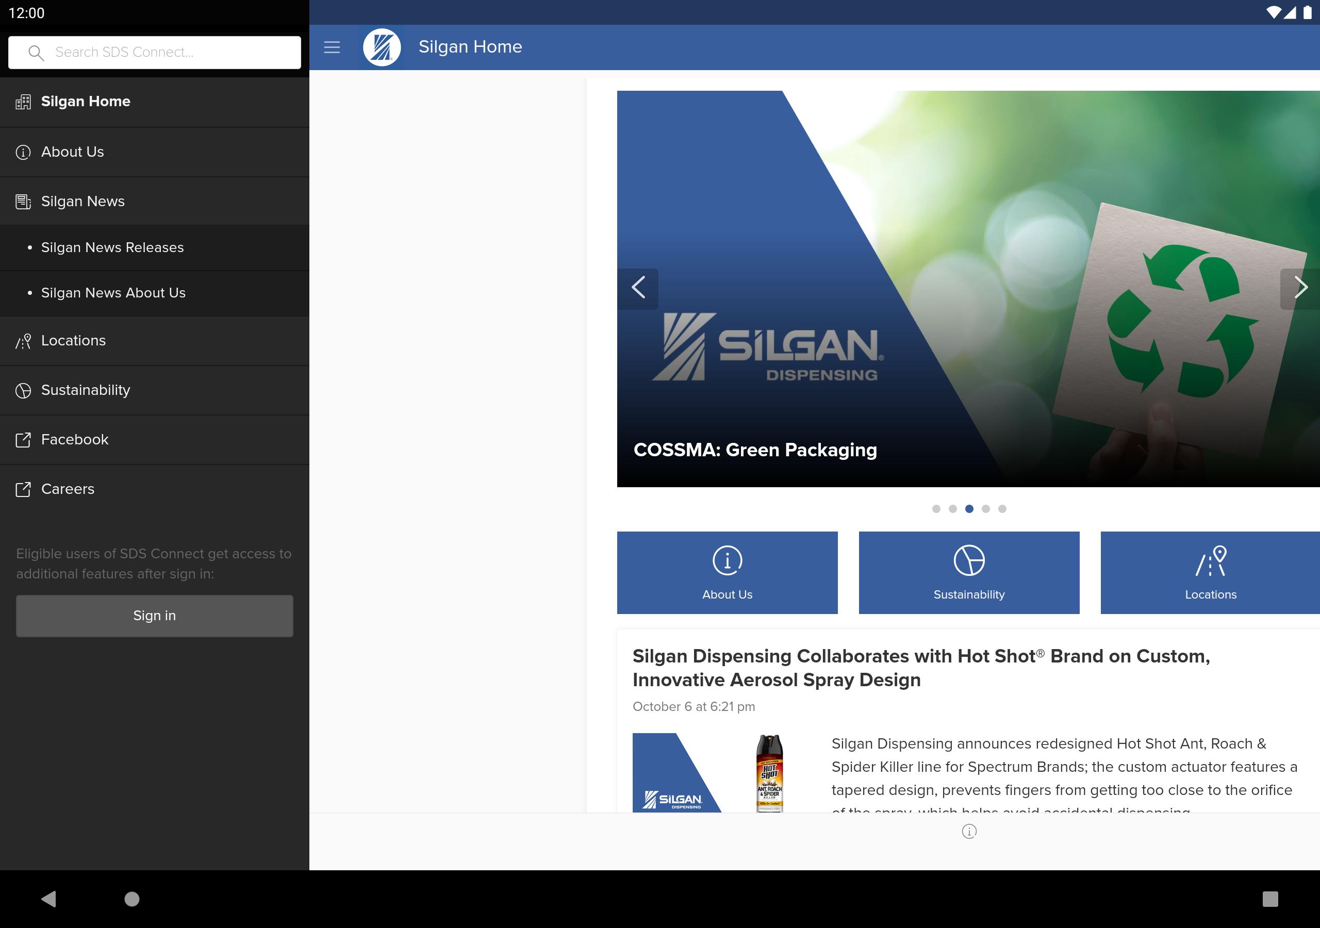Screen dimensions: 1320x928
Task: Select the first carousel dot
Action: pos(936,509)
